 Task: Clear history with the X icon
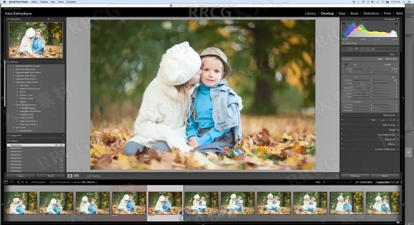[63, 141]
